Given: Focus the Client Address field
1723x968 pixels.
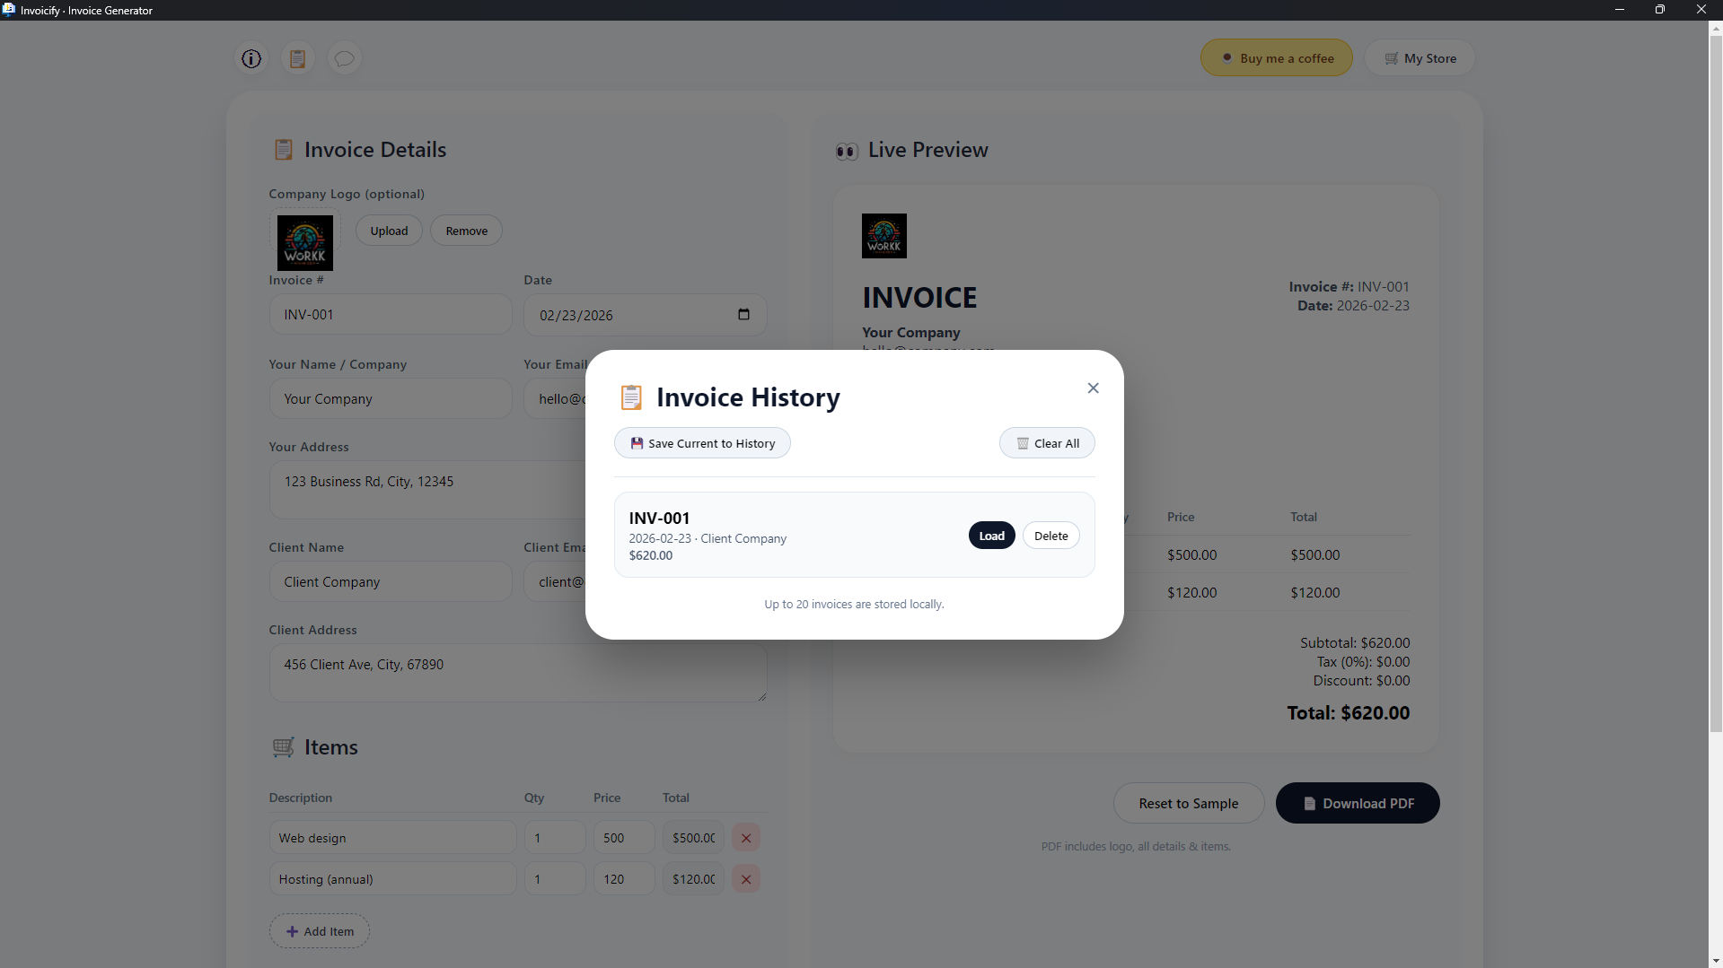Looking at the screenshot, I should tap(518, 673).
